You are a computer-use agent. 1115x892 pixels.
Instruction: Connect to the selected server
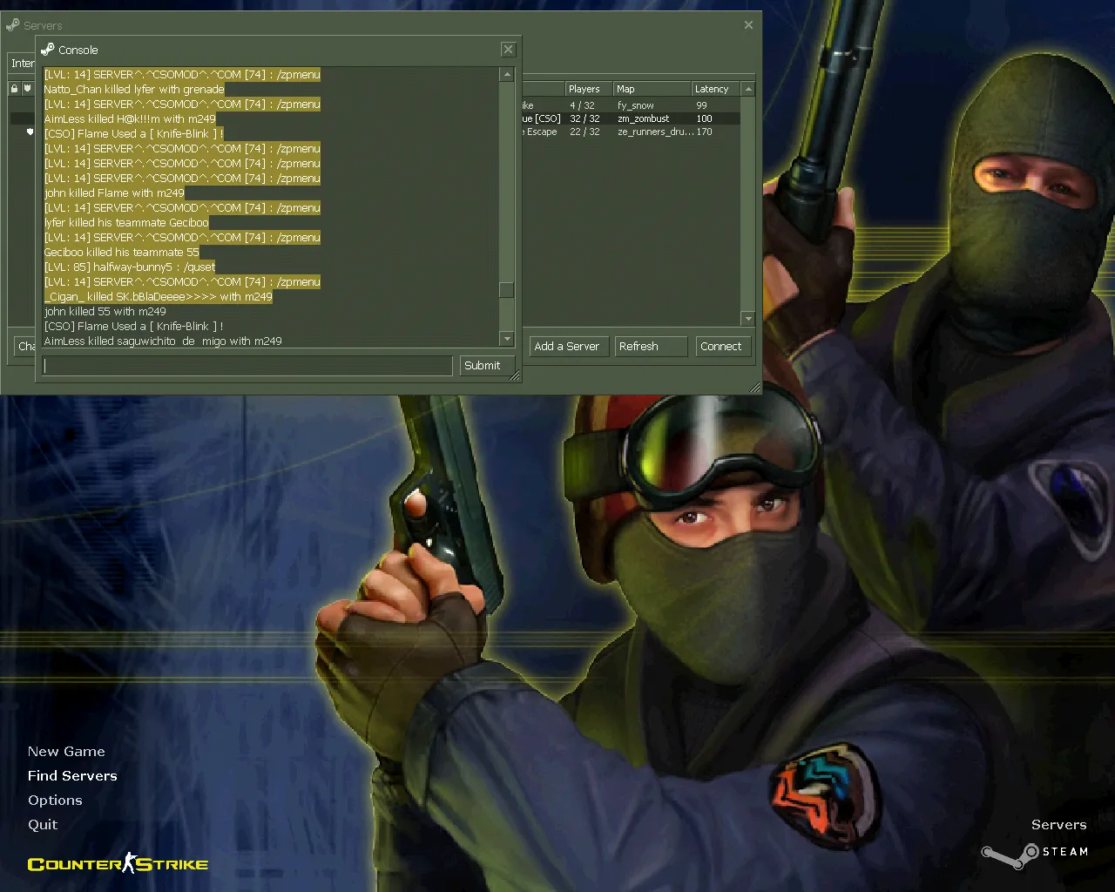coord(721,347)
